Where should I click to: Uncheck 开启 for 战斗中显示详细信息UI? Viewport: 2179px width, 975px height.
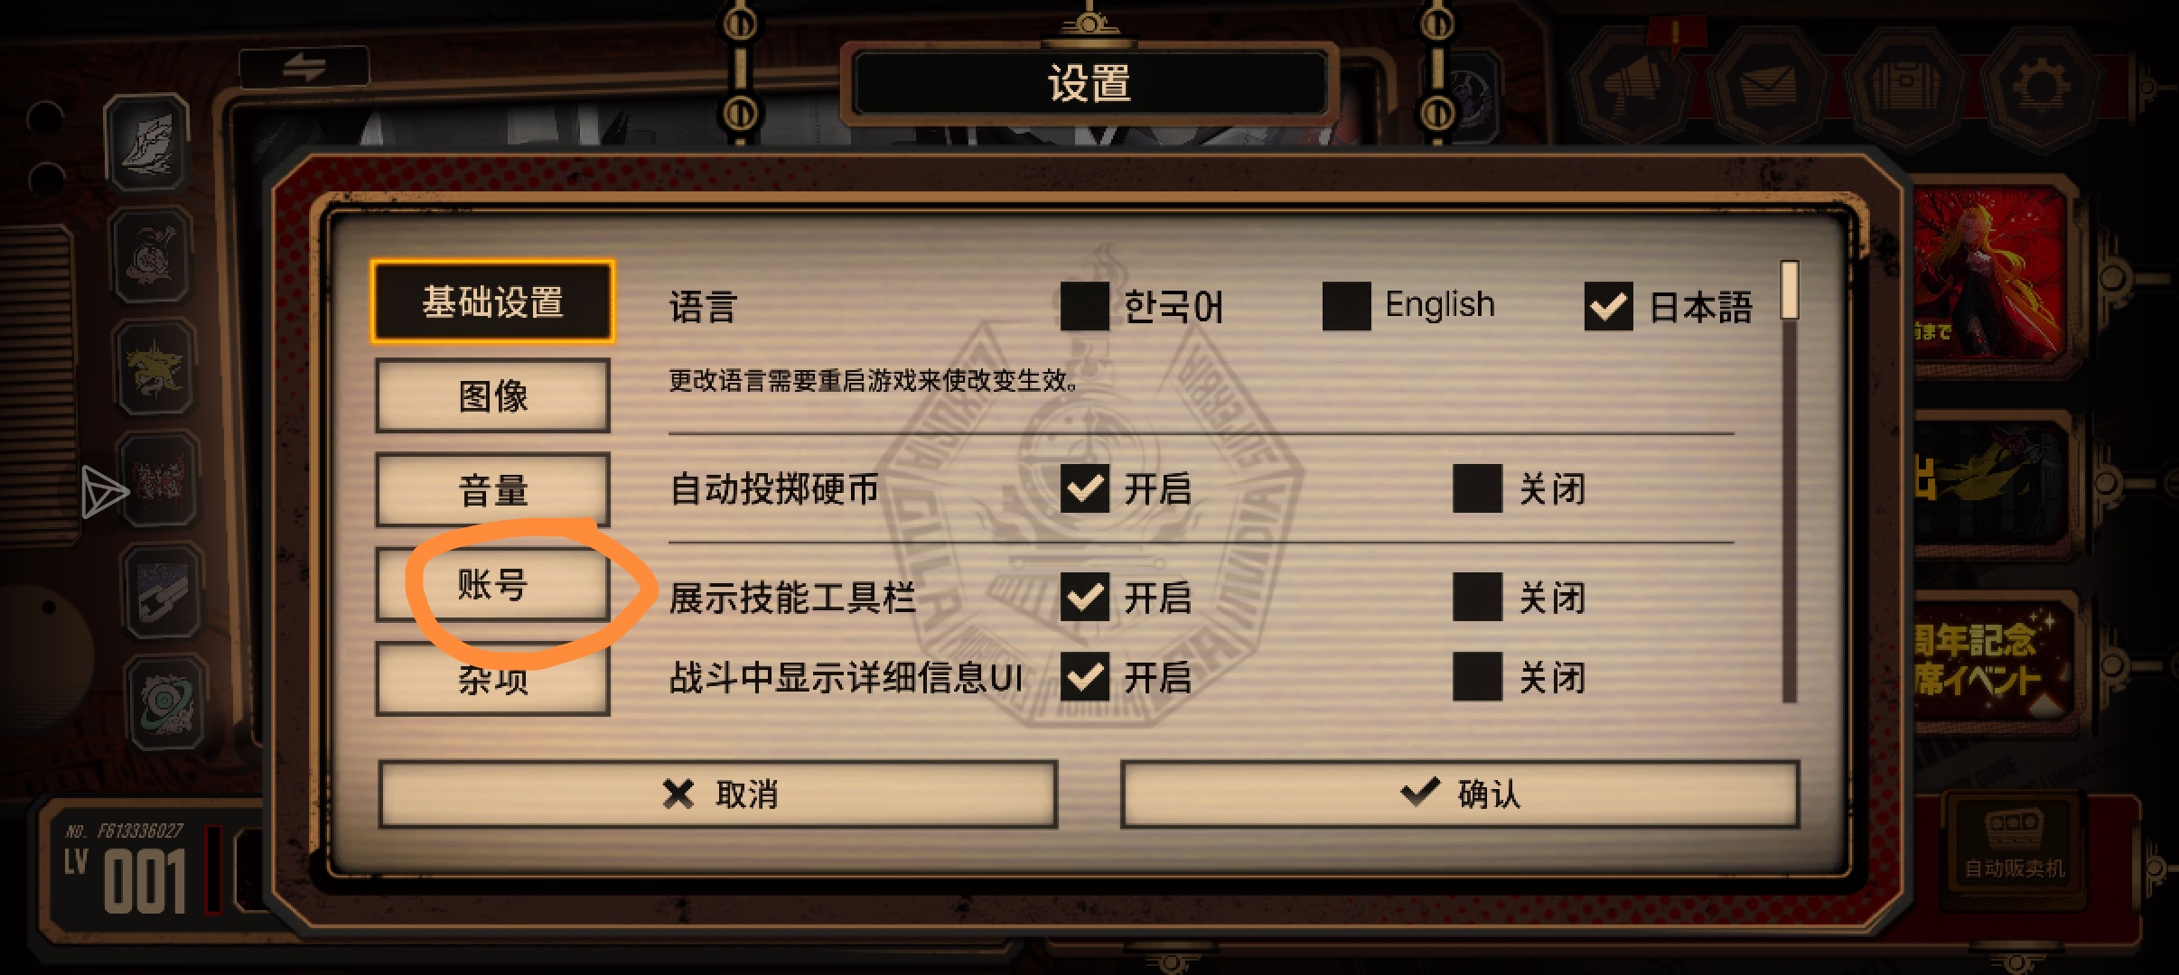coord(1085,676)
